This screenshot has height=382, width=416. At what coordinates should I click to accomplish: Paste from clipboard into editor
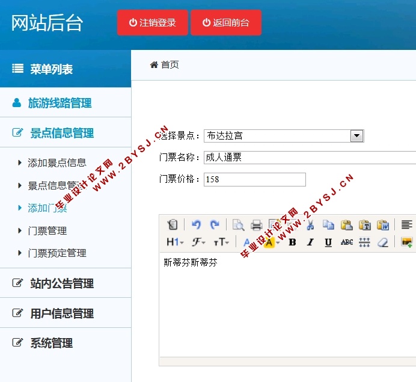point(346,225)
